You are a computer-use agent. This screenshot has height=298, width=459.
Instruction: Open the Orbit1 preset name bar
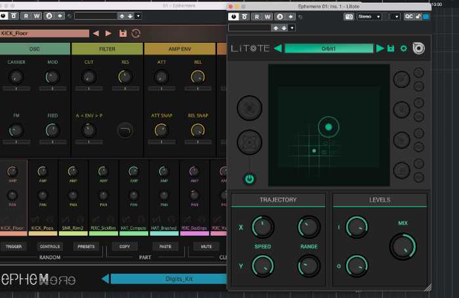(329, 49)
